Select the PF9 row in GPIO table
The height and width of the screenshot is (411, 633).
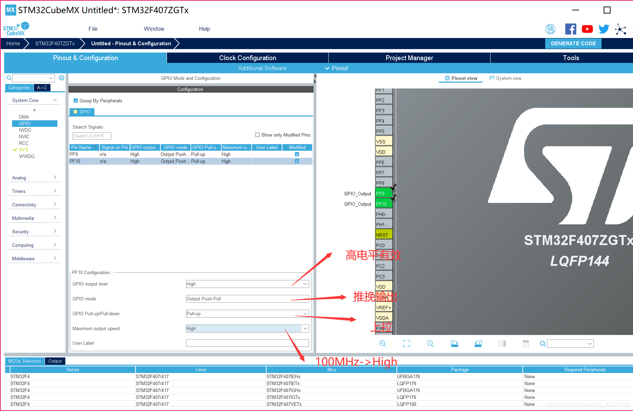coord(191,154)
